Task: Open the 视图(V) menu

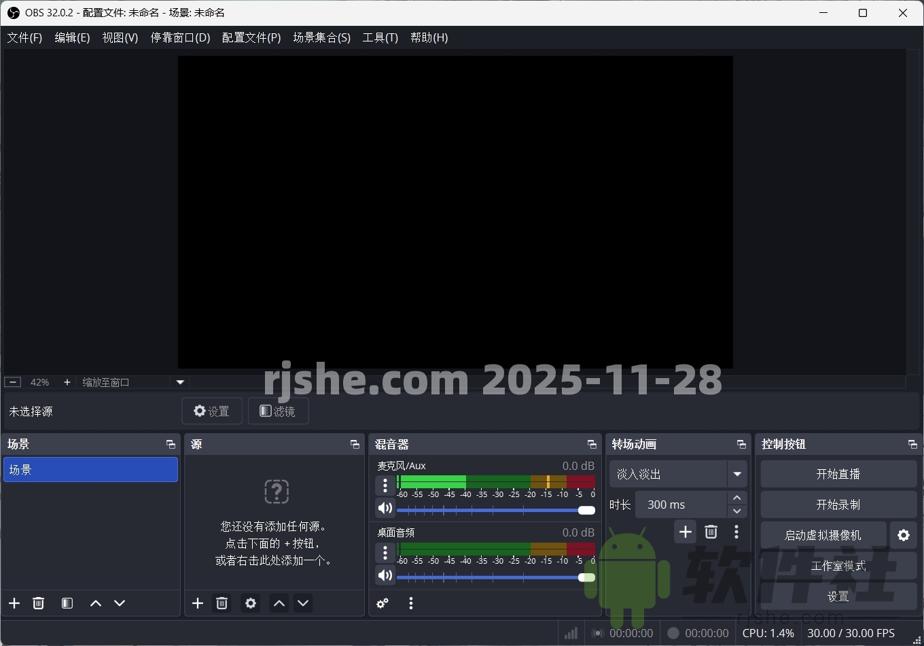Action: 120,37
